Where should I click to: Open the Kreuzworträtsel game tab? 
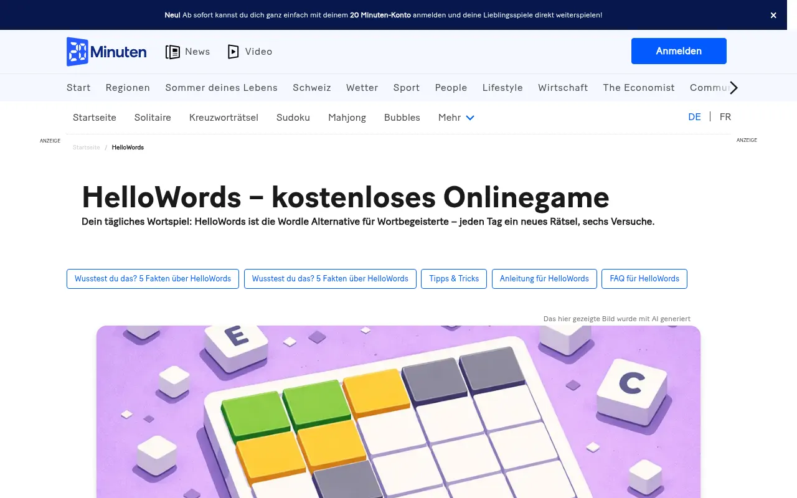(x=224, y=118)
